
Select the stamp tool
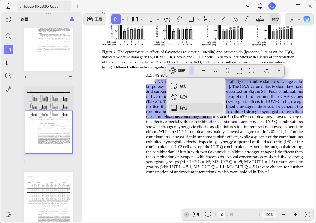tap(247, 19)
